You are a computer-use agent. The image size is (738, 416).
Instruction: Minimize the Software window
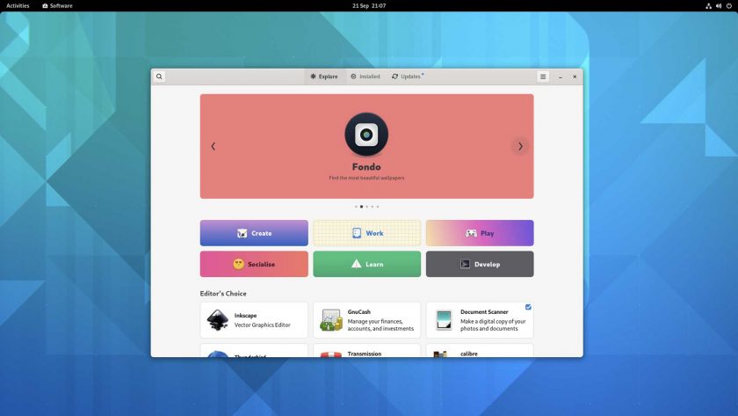tap(561, 77)
